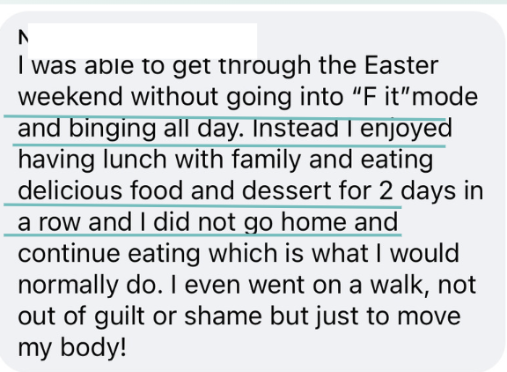Click the word "delicious" in the message
The height and width of the screenshot is (372, 507).
(70, 190)
